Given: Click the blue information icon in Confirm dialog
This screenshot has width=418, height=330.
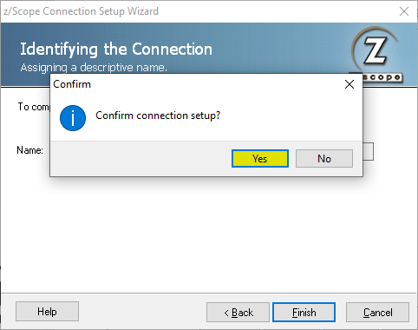Looking at the screenshot, I should 73,118.
